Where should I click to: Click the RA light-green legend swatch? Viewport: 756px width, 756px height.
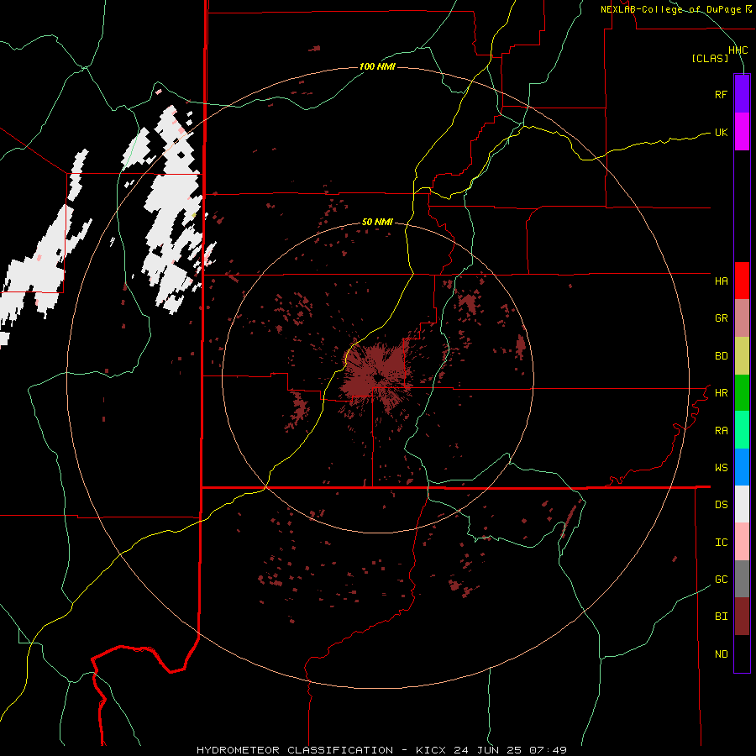point(742,430)
